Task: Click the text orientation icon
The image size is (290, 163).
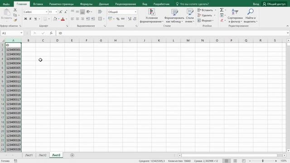Action: (x=88, y=12)
